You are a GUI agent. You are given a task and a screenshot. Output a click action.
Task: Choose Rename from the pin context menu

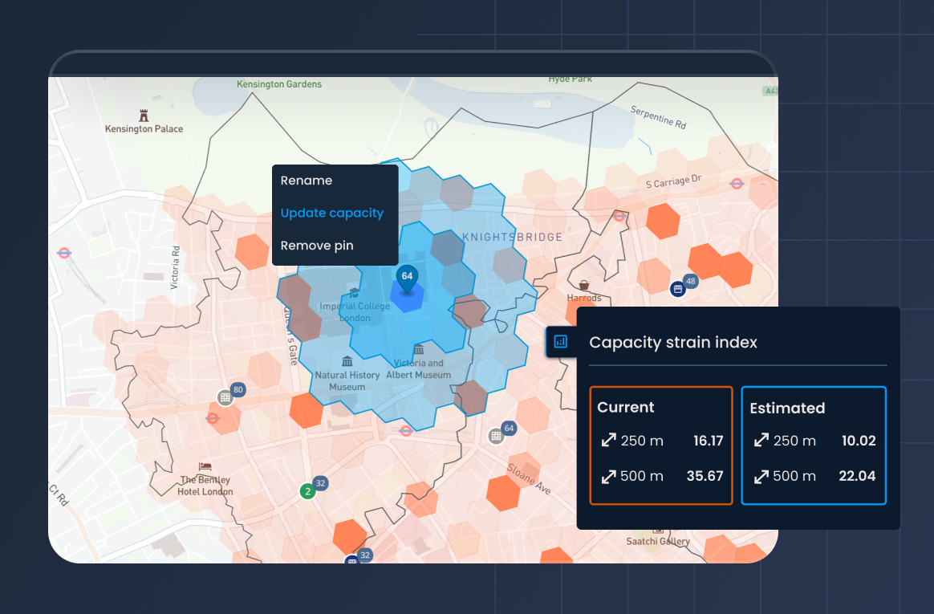point(306,180)
